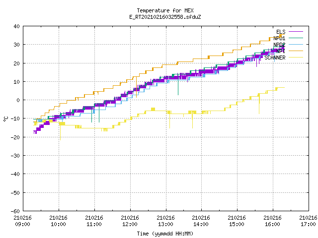This screenshot has height=238, width=318.
Task: Click the 09:00 x-axis time label
Action: pyautogui.click(x=22, y=224)
